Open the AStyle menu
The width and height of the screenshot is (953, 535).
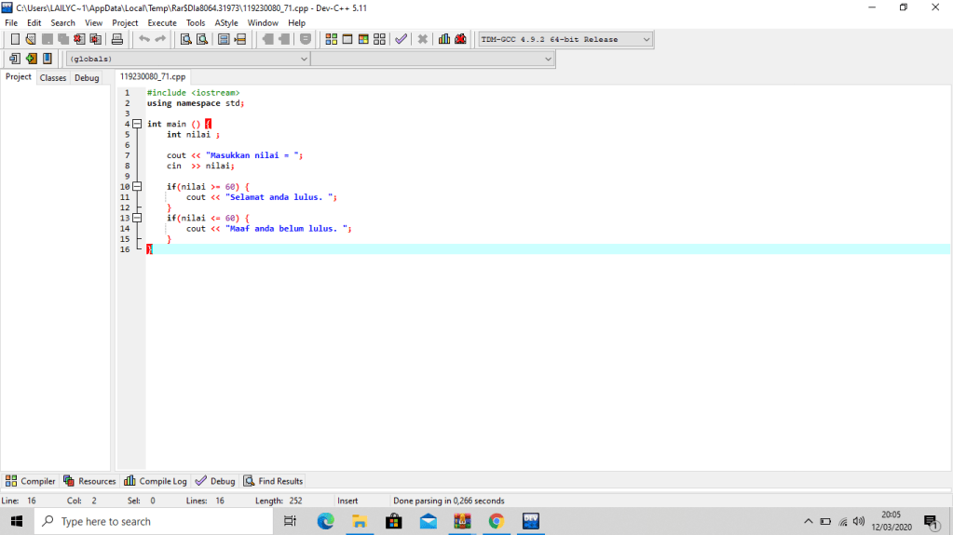tap(225, 22)
